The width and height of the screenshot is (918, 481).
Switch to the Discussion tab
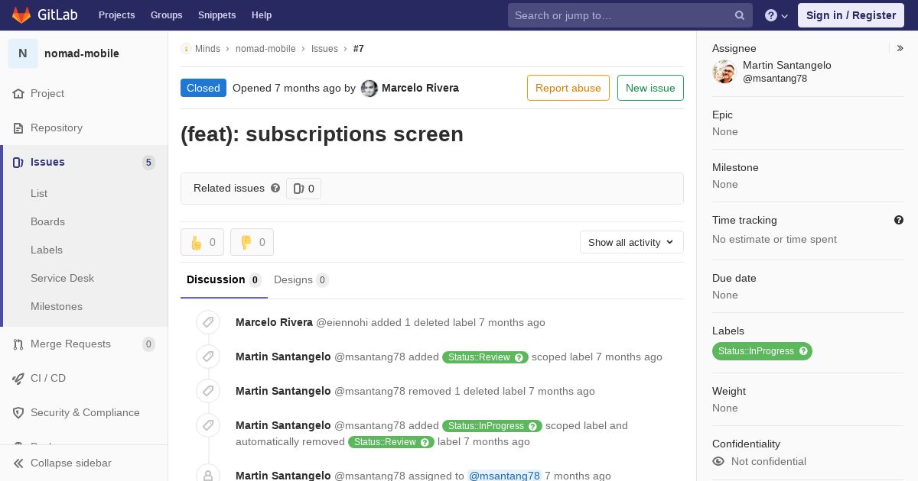[224, 279]
